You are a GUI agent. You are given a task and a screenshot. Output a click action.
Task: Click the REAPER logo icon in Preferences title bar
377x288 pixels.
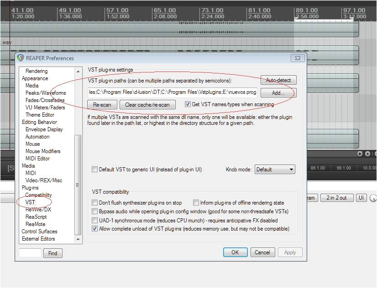click(21, 58)
